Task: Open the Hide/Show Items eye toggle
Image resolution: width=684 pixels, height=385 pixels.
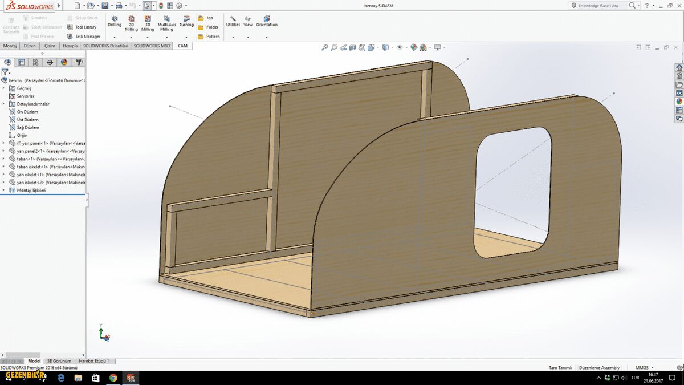Action: [x=400, y=47]
